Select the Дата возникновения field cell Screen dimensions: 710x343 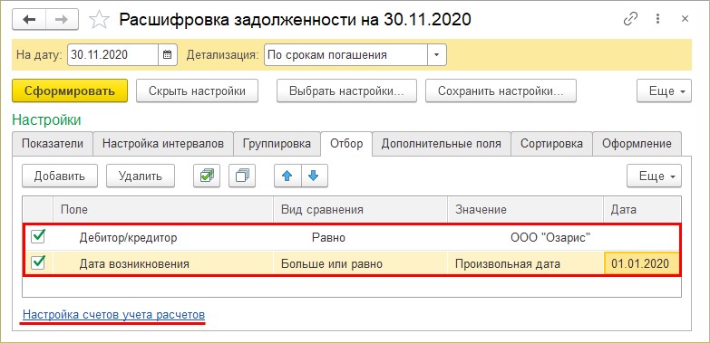coord(163,263)
